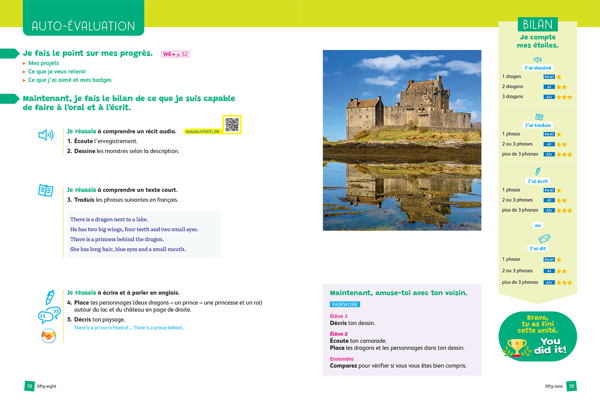Image resolution: width=600 pixels, height=400 pixels.
Task: Click the PAIRWORK label
Action: (x=345, y=305)
